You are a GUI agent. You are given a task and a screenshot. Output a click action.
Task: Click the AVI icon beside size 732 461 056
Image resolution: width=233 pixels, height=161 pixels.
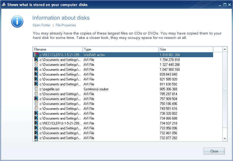[x=36, y=133]
